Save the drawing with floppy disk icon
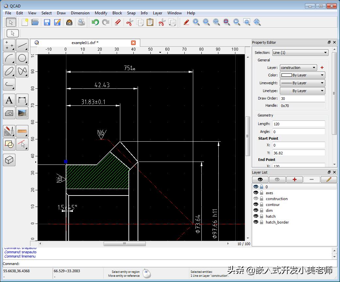 pos(47,22)
